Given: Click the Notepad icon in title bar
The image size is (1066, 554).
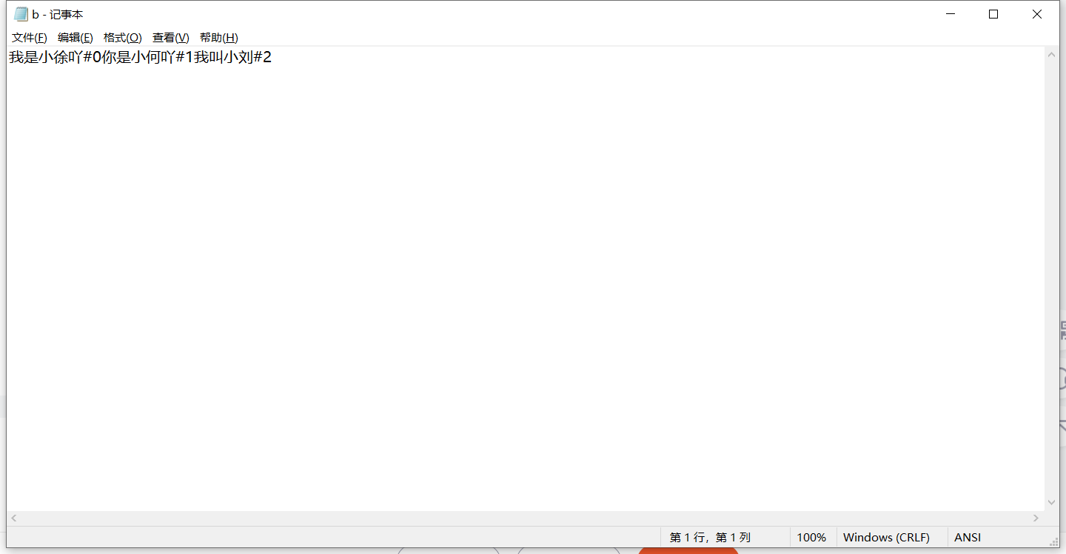Looking at the screenshot, I should [x=21, y=14].
